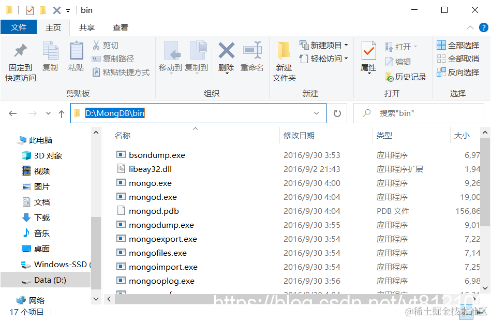The width and height of the screenshot is (491, 320).
Task: Switch to the 查看 (View) ribbon tab
Action: 121,27
